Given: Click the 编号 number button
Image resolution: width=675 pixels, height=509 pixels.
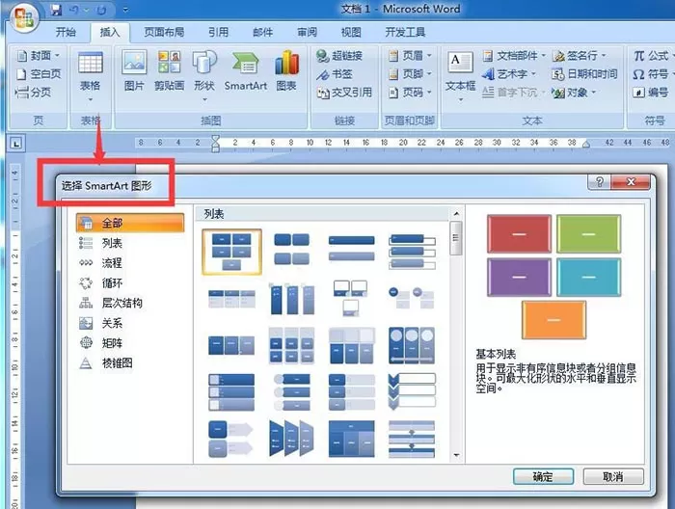Looking at the screenshot, I should 651,93.
